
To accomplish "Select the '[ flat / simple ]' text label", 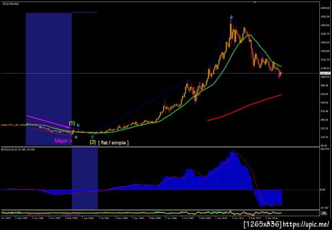I will (x=113, y=143).
